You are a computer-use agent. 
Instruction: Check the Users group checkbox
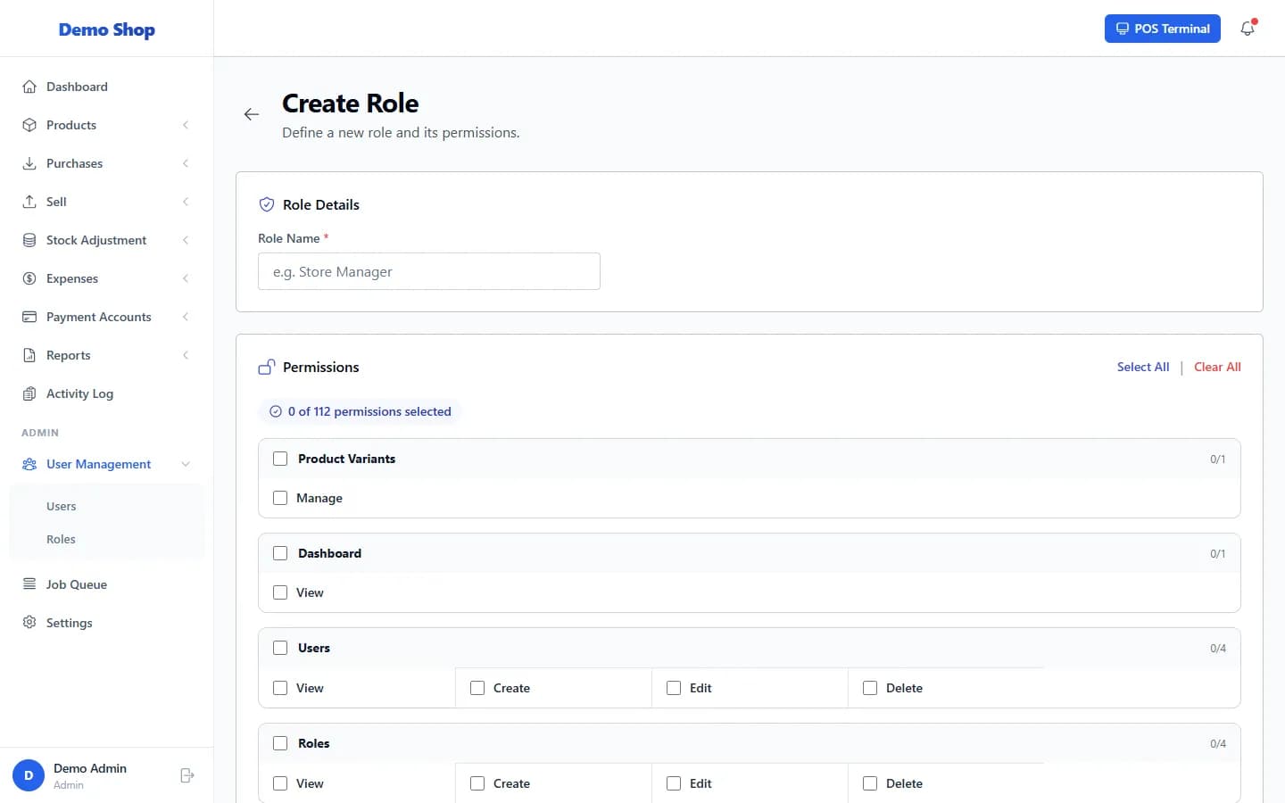pyautogui.click(x=280, y=648)
